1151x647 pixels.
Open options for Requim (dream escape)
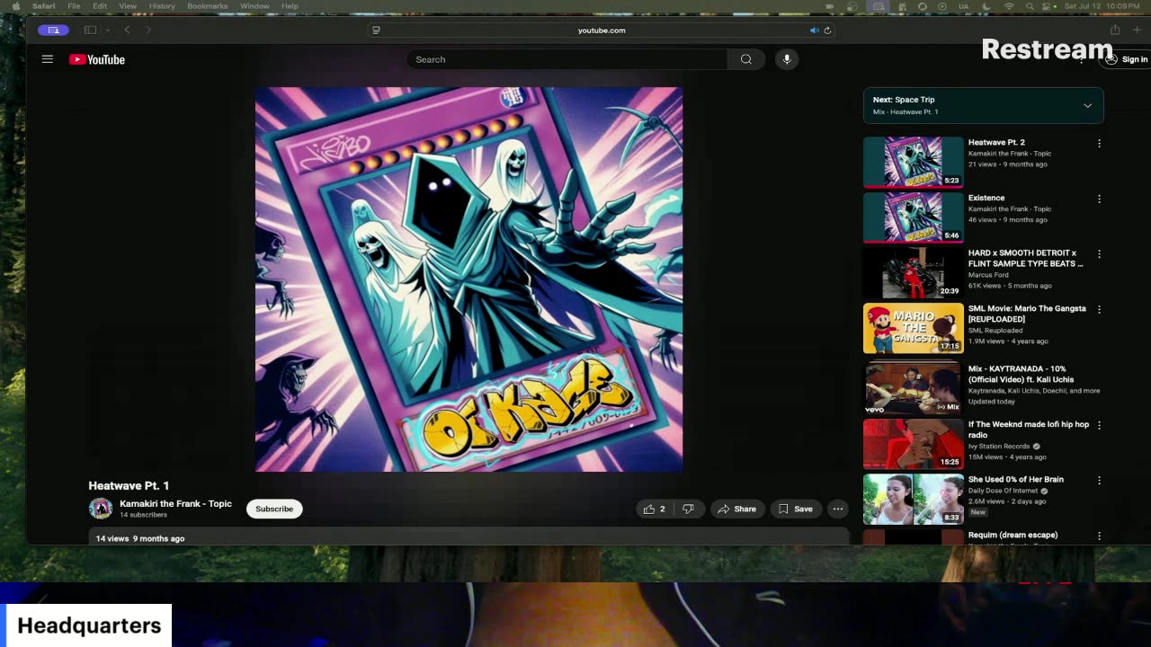(x=1099, y=536)
